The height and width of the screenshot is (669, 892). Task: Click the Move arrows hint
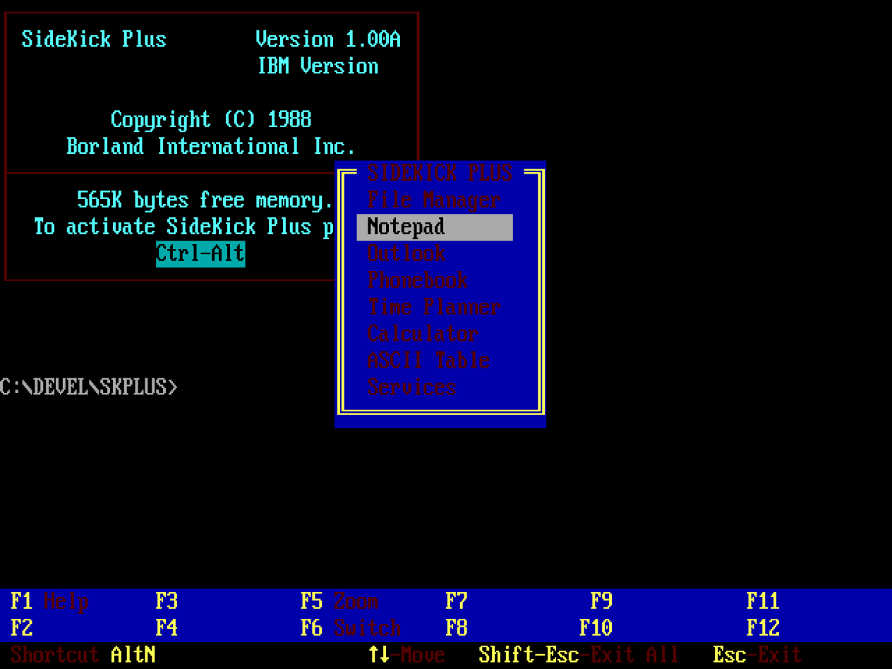pyautogui.click(x=406, y=655)
